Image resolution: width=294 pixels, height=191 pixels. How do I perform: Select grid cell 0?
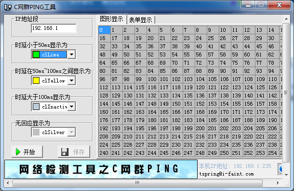(105, 30)
